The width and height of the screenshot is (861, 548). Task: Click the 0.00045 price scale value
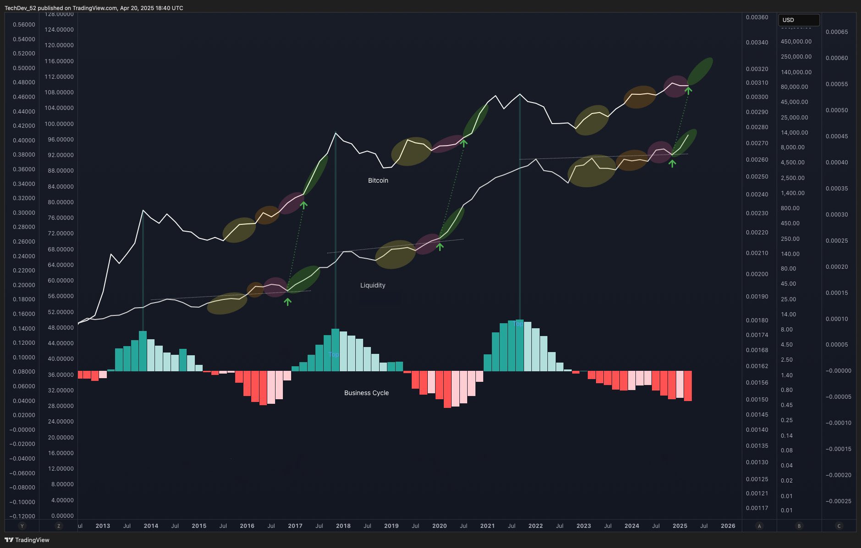(837, 136)
